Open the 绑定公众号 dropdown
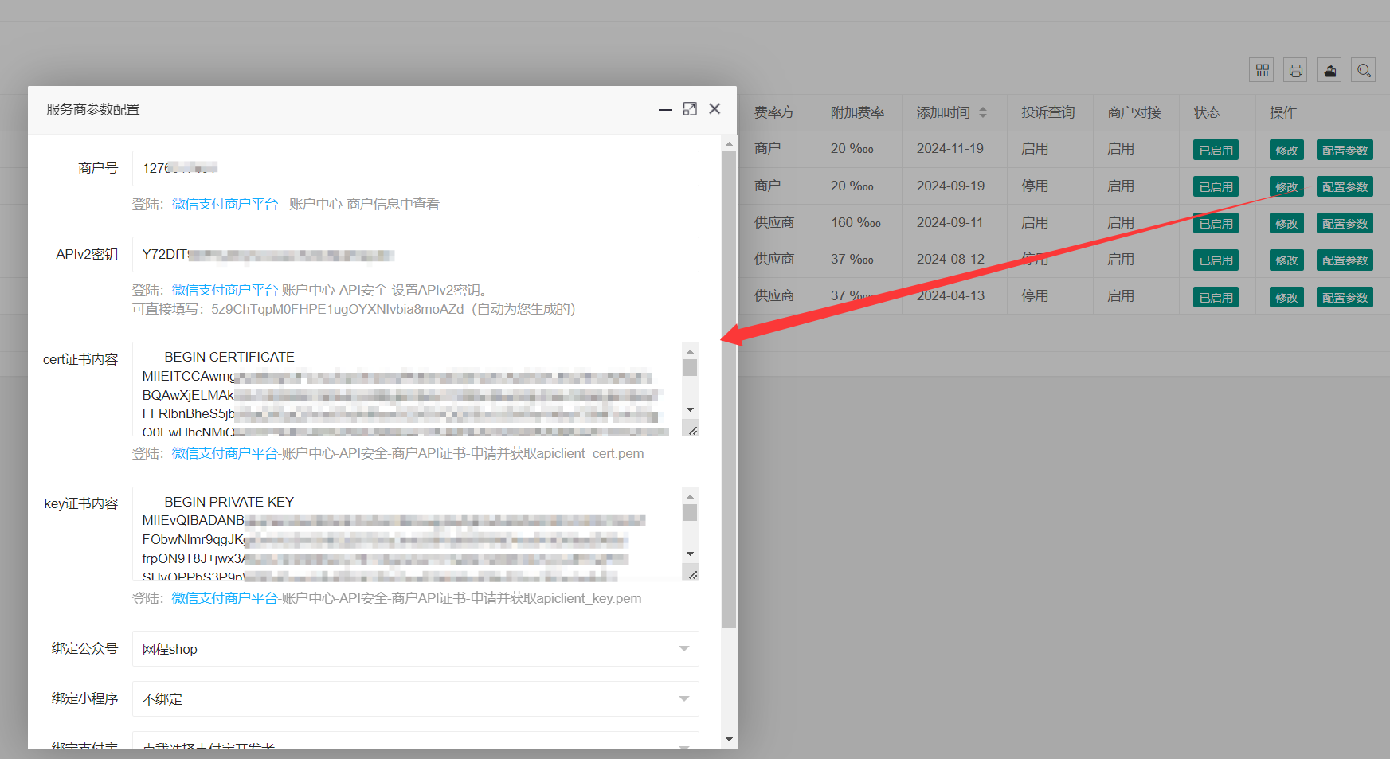The image size is (1390, 759). (415, 649)
